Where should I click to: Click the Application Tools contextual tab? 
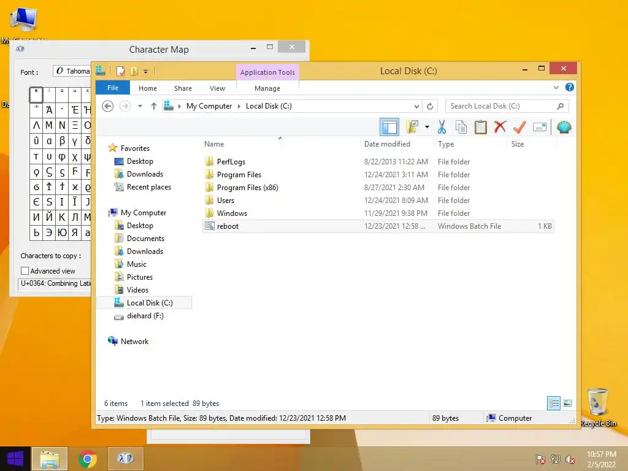point(267,72)
